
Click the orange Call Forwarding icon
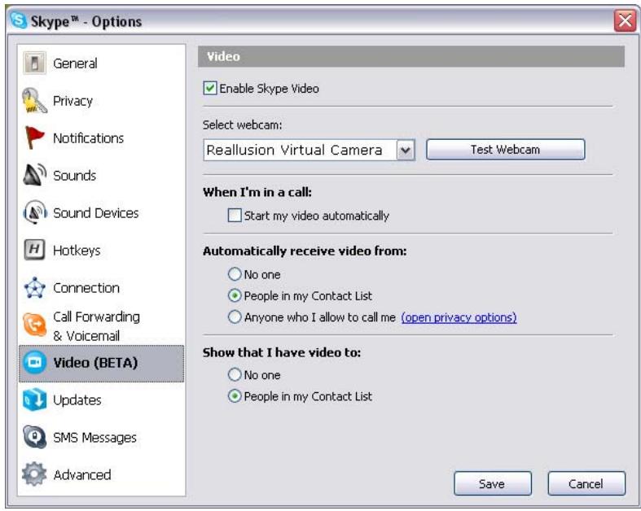point(34,325)
